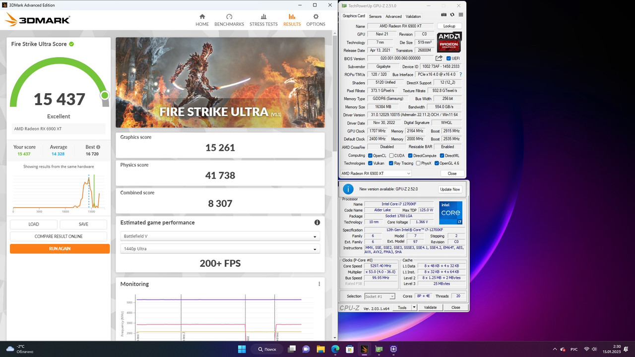Toggle the DirectCompute checkbox
Screen dimensions: 635x357
click(x=410, y=156)
